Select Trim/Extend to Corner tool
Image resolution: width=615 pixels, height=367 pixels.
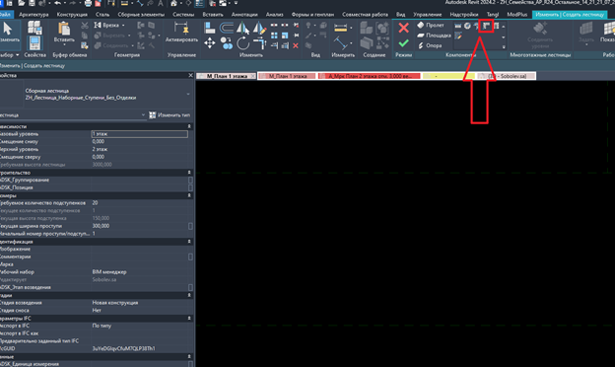coord(259,42)
